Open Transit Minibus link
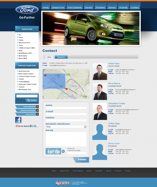The width and height of the screenshot is (157, 187). point(24,82)
